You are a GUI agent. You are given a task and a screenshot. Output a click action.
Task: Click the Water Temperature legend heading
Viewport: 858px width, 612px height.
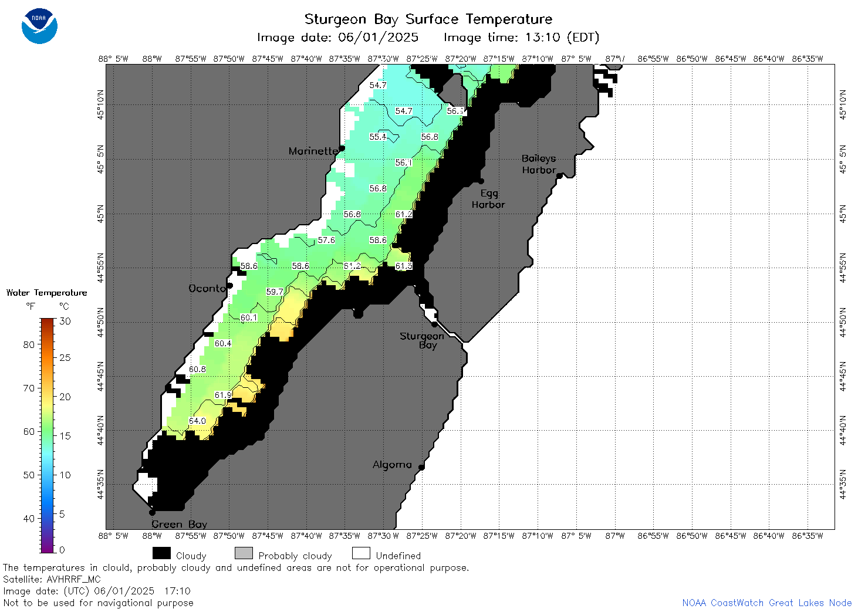pos(47,293)
